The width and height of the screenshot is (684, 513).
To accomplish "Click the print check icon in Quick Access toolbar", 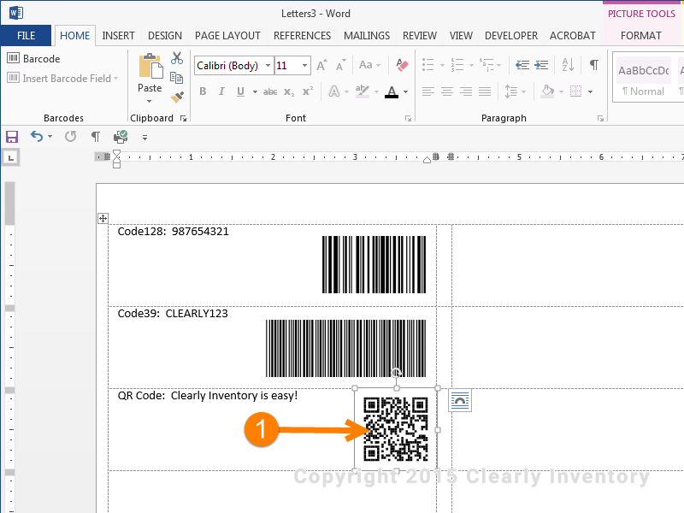I will point(121,137).
